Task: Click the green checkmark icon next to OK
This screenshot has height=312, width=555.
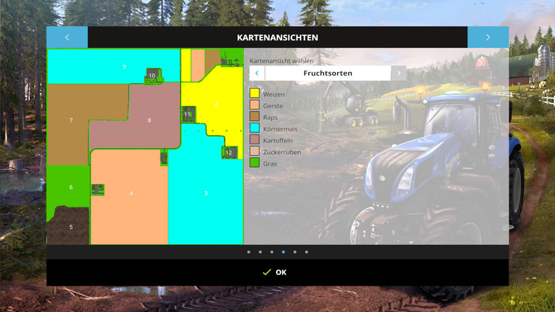Action: 266,272
